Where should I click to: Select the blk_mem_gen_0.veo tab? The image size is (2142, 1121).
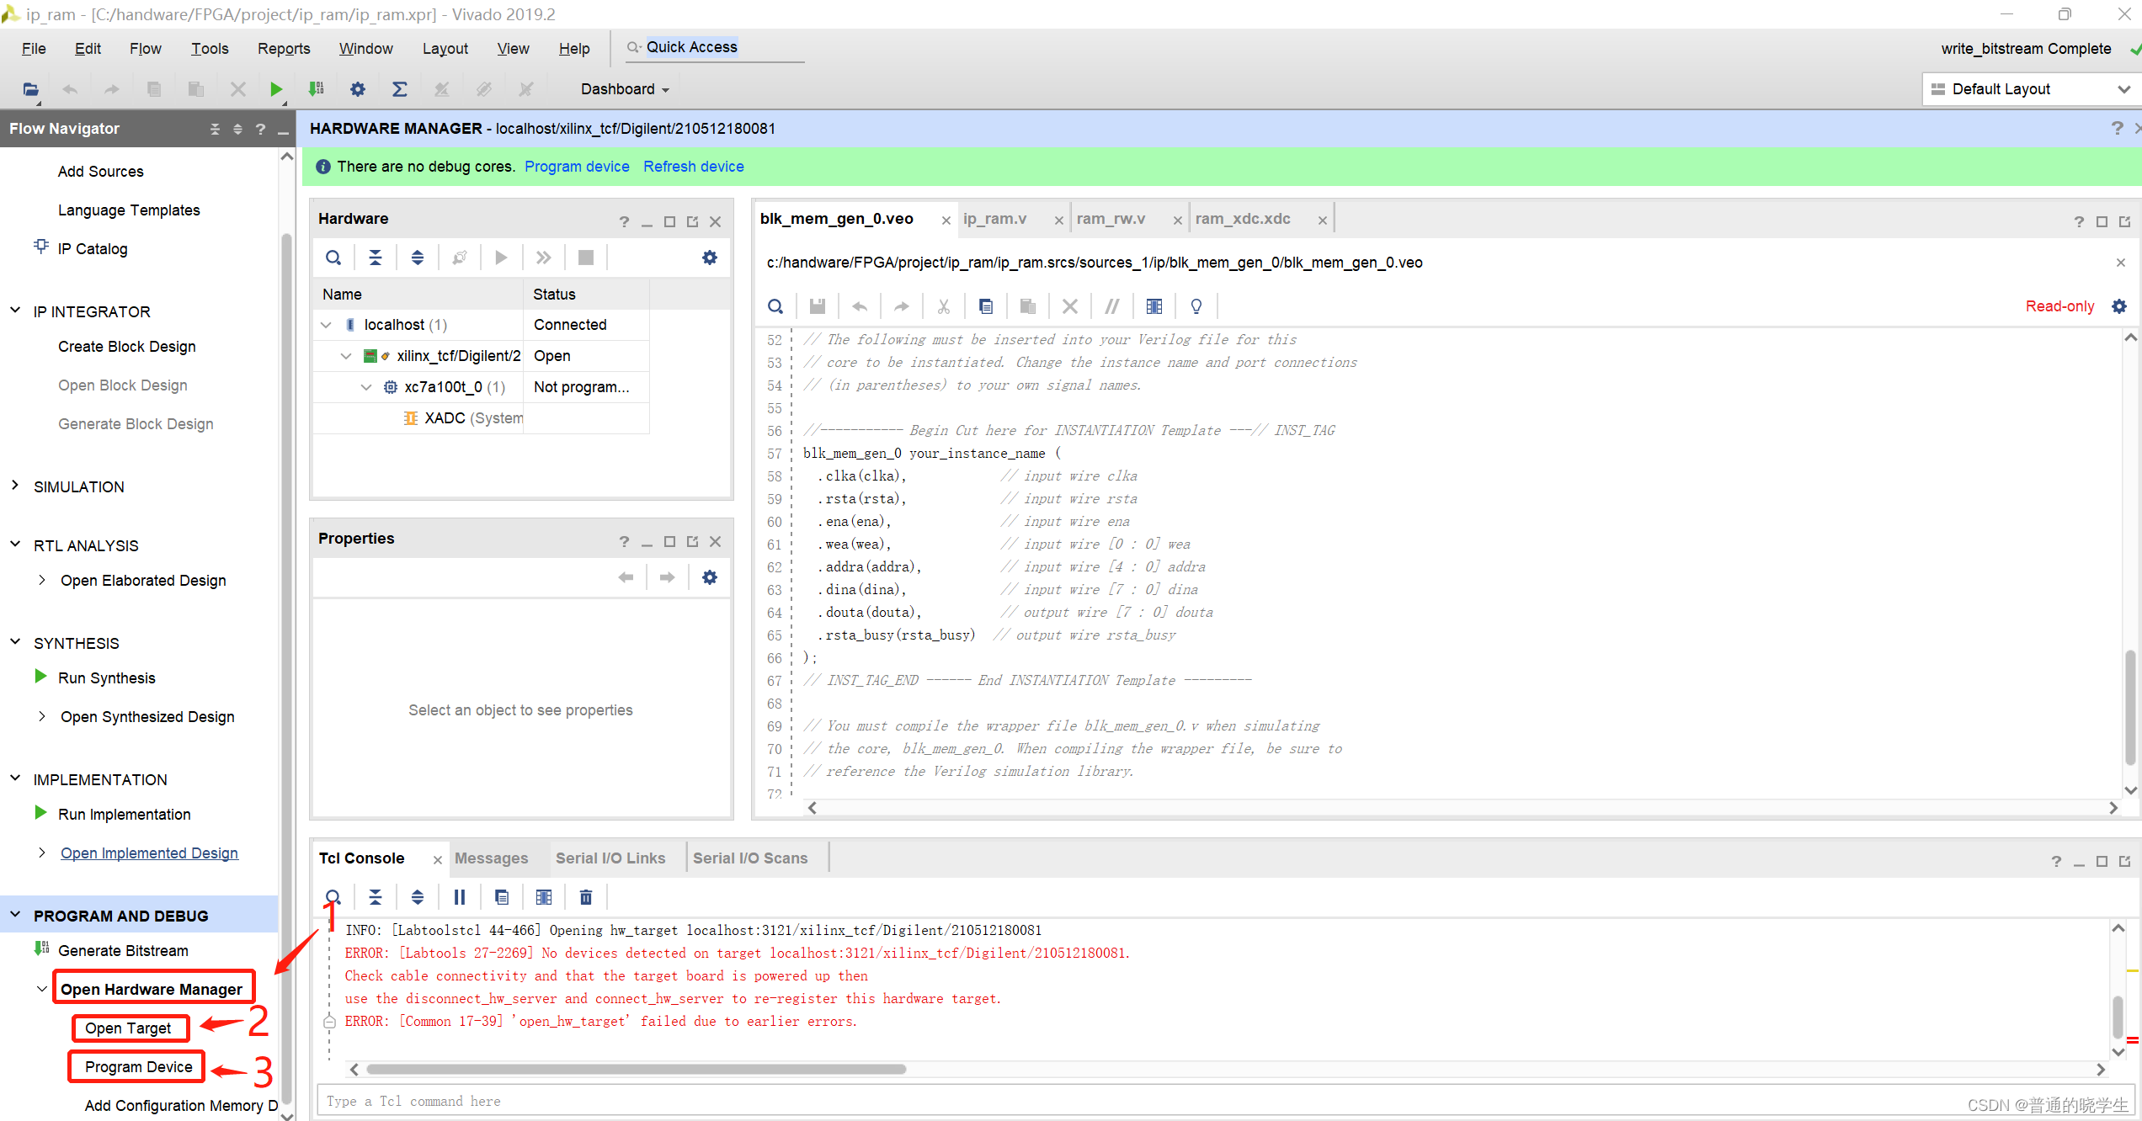[836, 218]
